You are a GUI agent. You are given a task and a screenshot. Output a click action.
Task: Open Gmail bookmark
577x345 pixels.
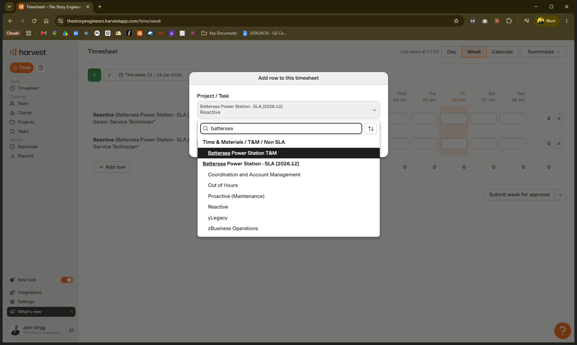pyautogui.click(x=44, y=33)
